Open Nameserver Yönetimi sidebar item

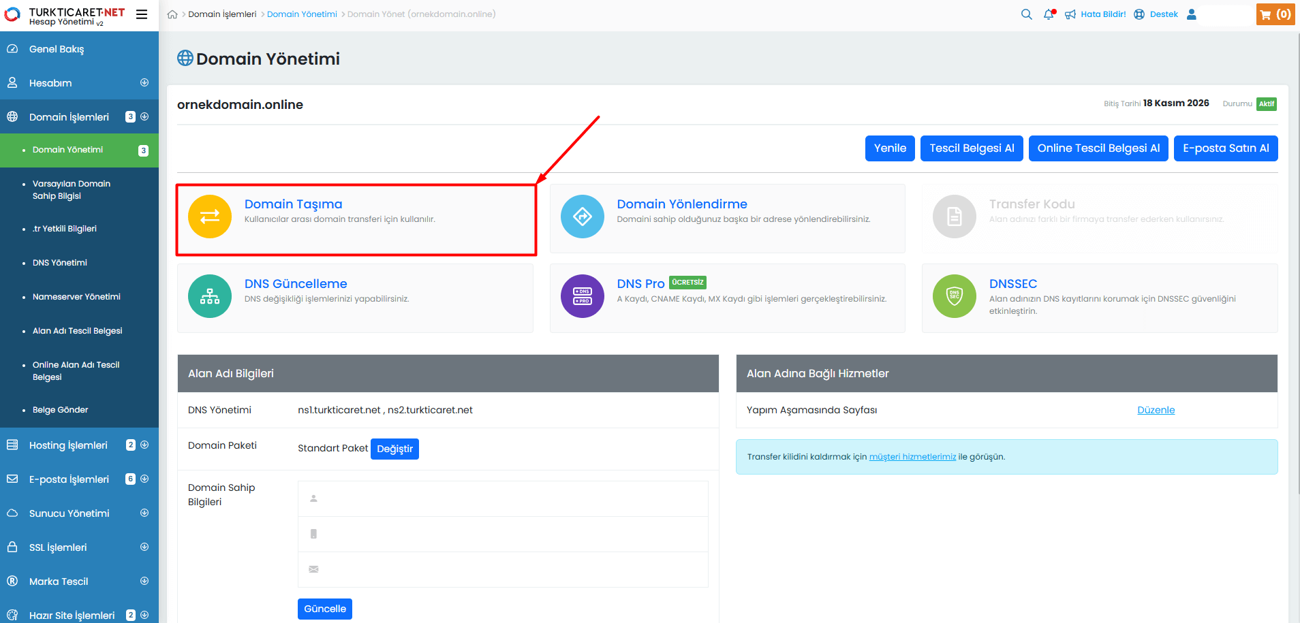pyautogui.click(x=76, y=297)
